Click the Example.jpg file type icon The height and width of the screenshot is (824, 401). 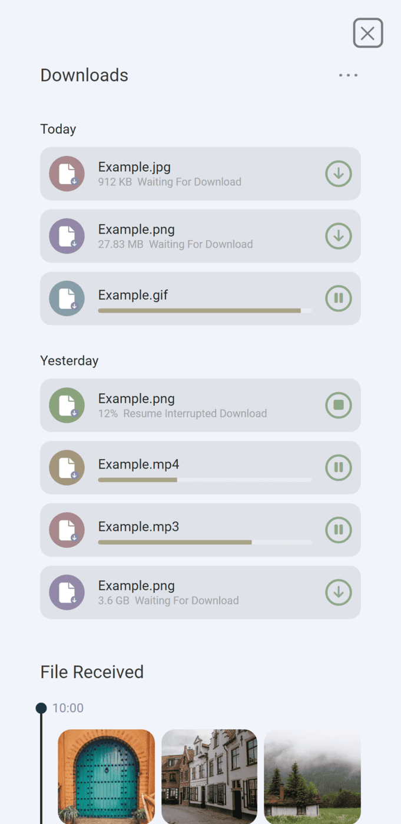click(x=67, y=174)
